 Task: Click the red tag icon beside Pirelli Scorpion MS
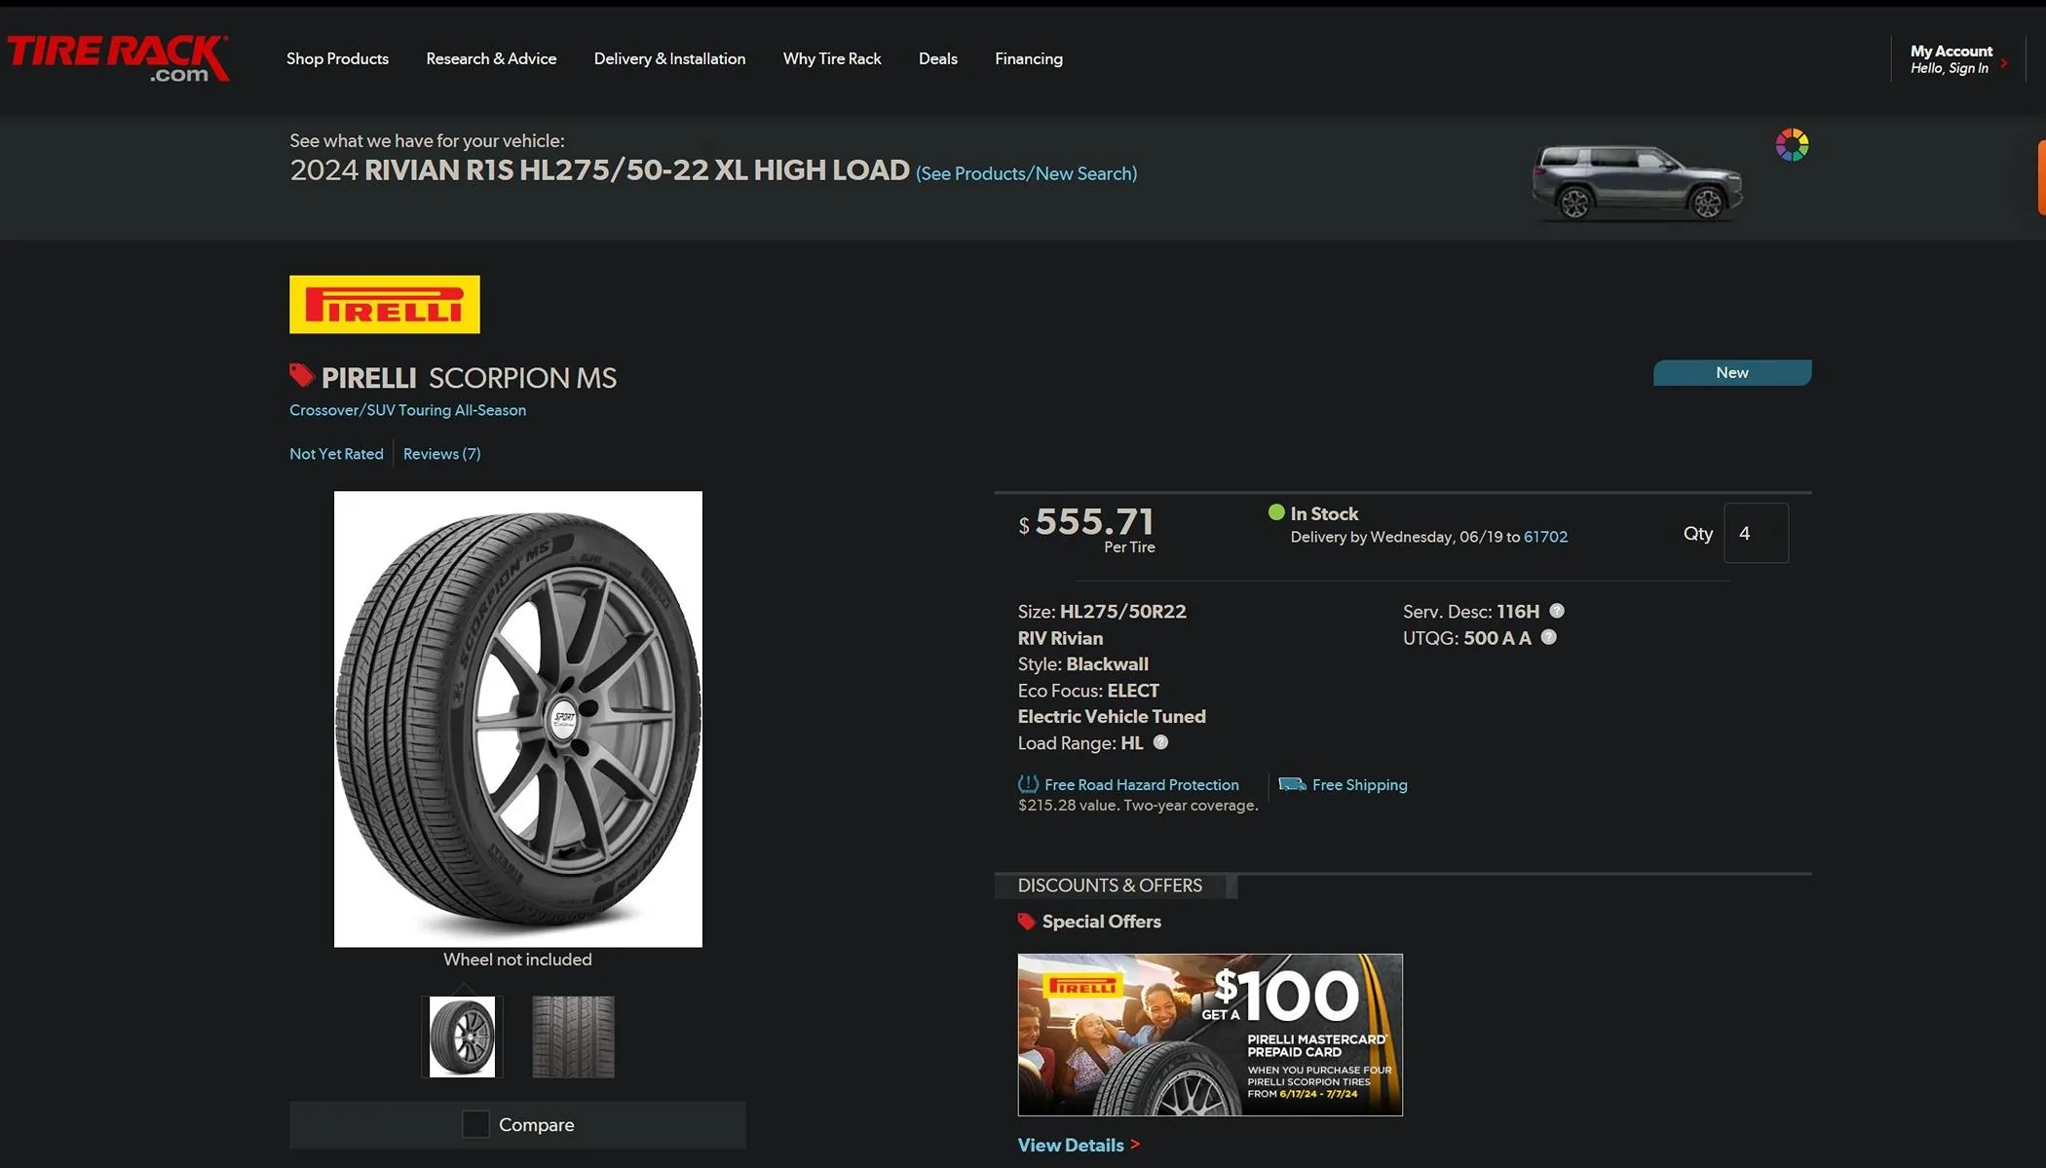pos(301,375)
